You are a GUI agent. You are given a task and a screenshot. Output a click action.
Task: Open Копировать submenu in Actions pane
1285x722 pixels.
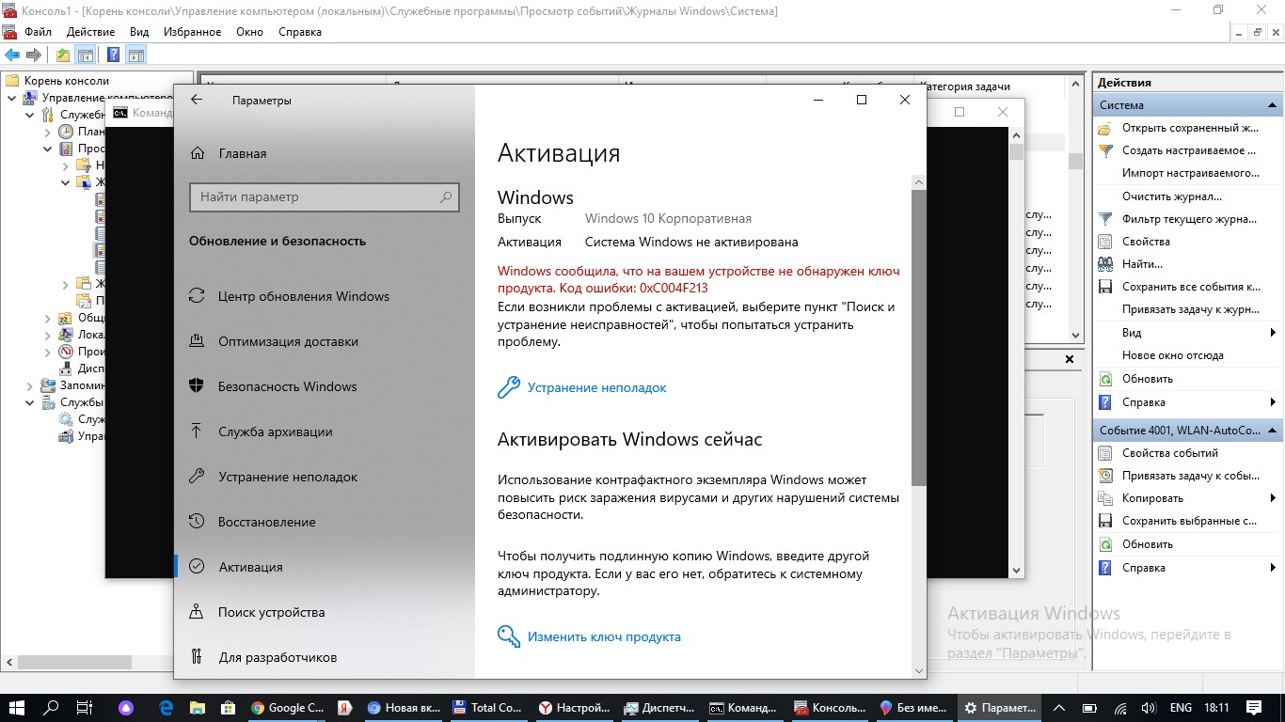click(x=1189, y=498)
